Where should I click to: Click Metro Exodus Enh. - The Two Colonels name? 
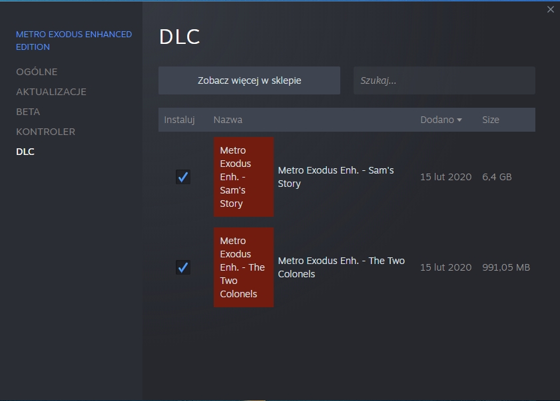pyautogui.click(x=341, y=267)
